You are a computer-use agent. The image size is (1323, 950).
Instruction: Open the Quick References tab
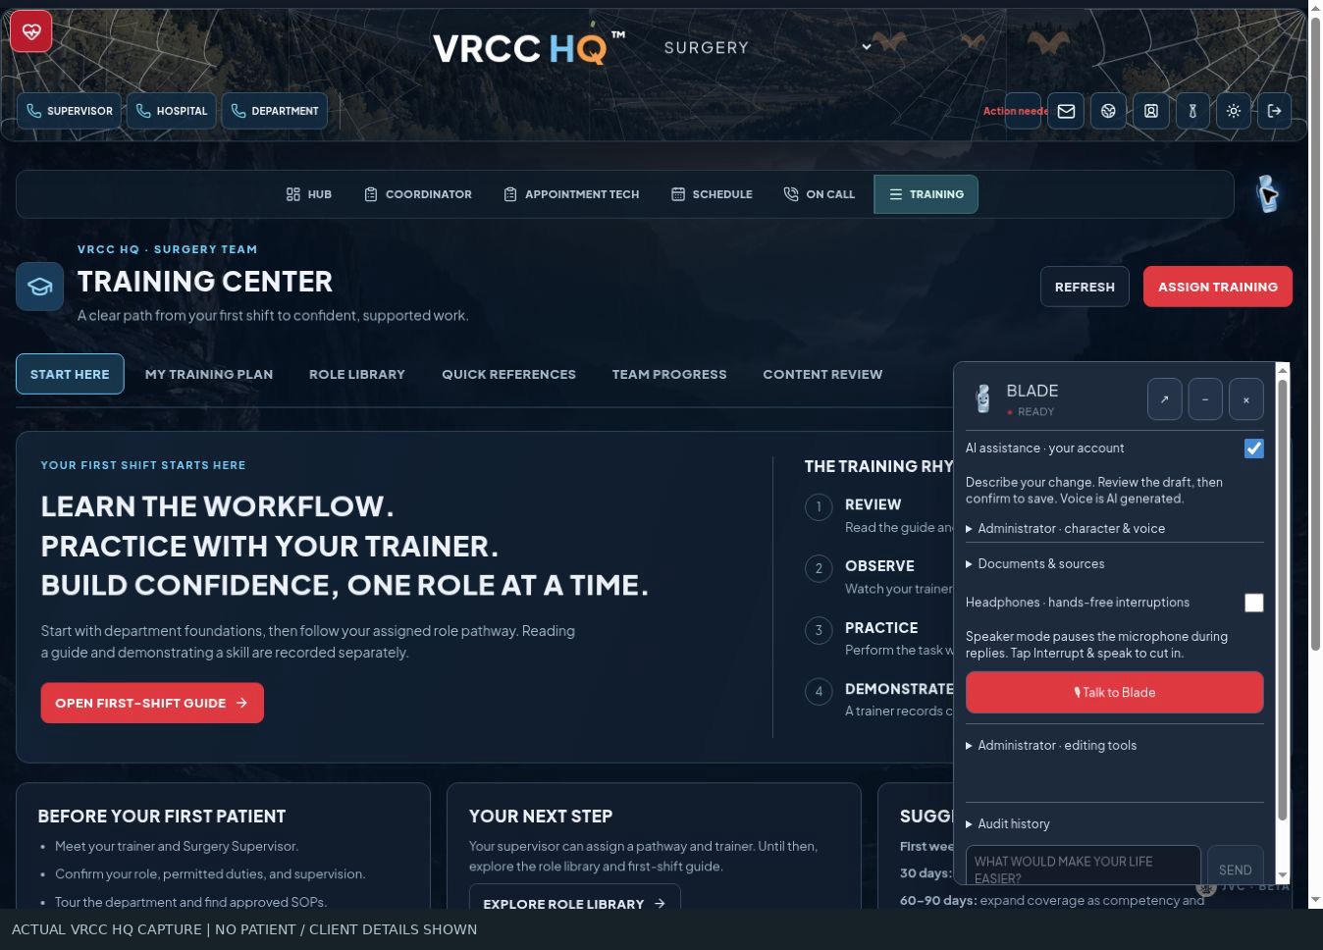tap(508, 374)
